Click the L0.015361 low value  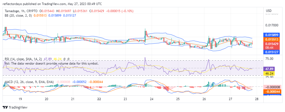81,11
